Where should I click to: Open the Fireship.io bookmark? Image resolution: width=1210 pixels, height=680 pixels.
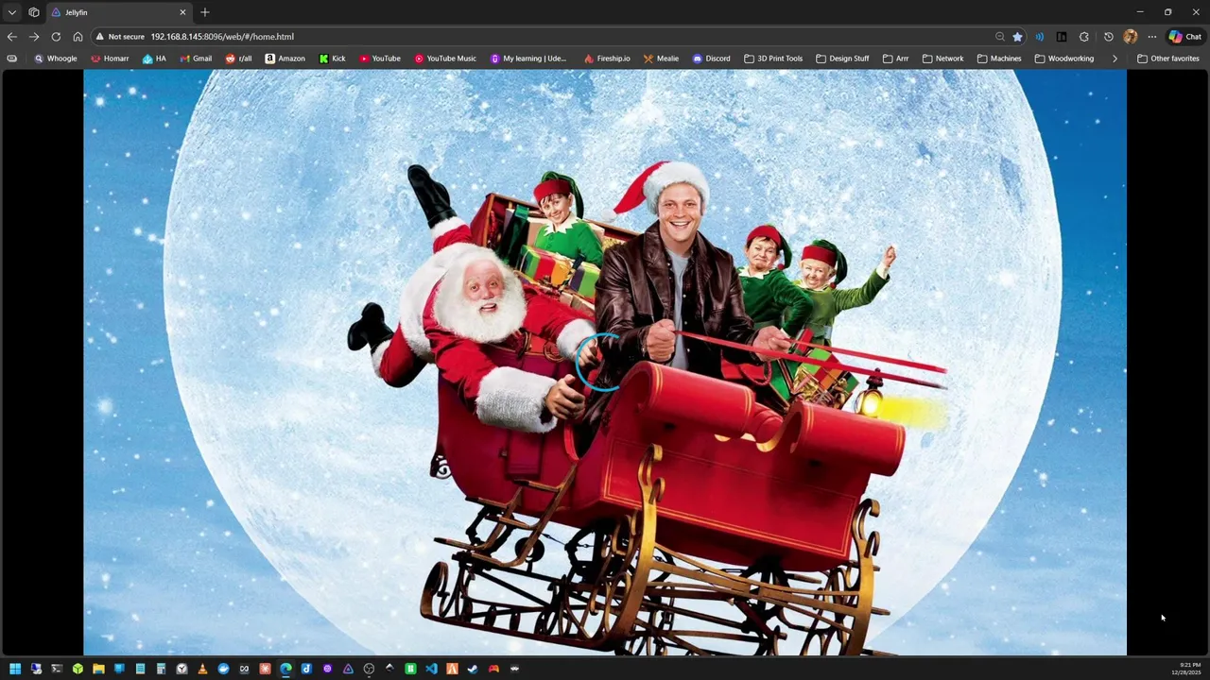click(x=607, y=59)
